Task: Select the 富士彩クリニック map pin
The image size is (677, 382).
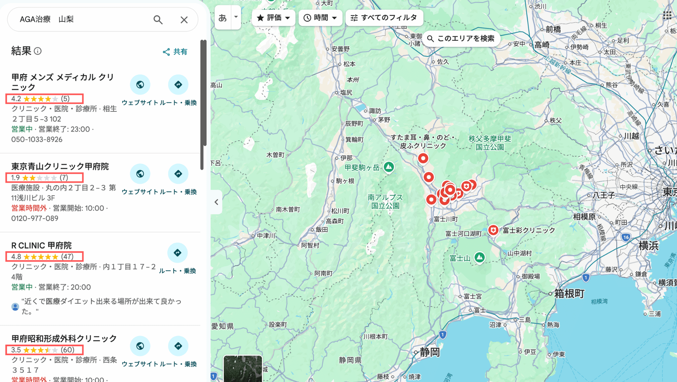Action: (x=493, y=230)
